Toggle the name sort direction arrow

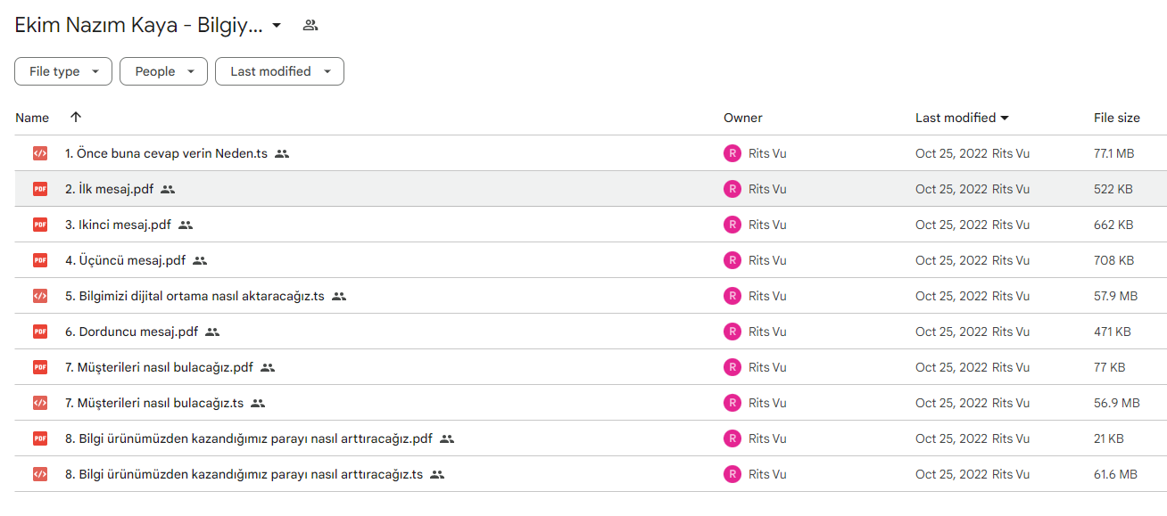point(76,117)
